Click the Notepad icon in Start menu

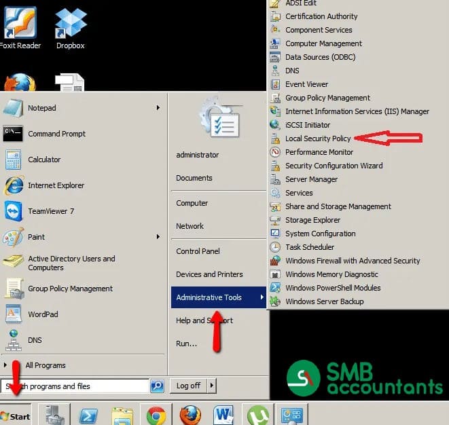coord(13,108)
